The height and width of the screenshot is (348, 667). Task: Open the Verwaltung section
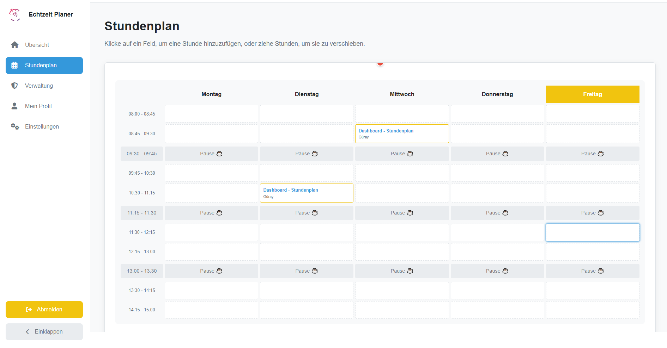[x=39, y=86]
